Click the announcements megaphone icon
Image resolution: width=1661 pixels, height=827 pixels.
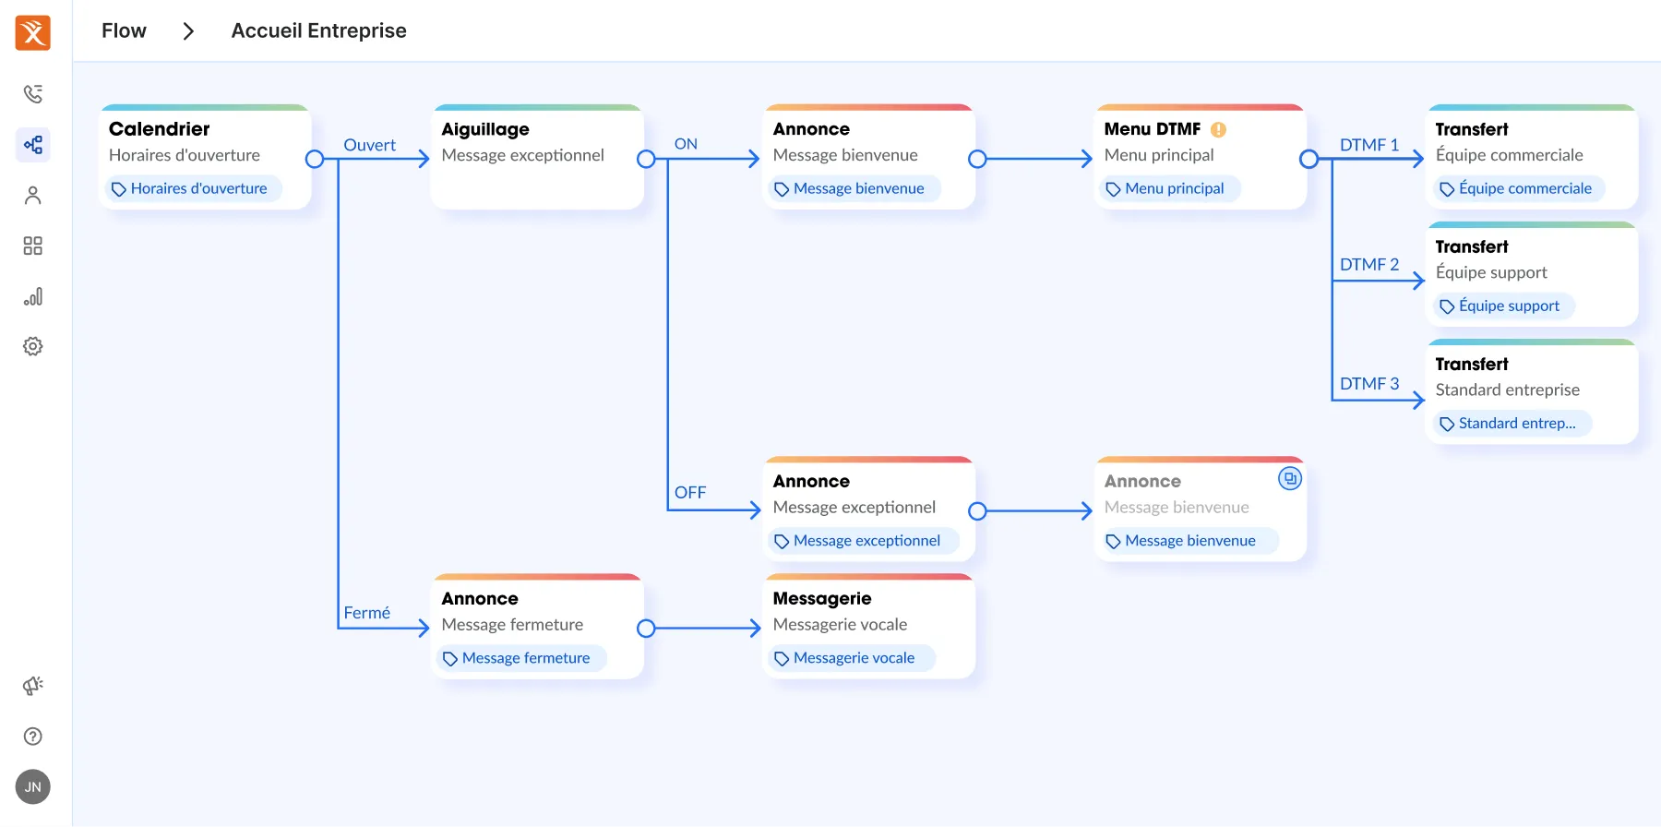(x=33, y=686)
